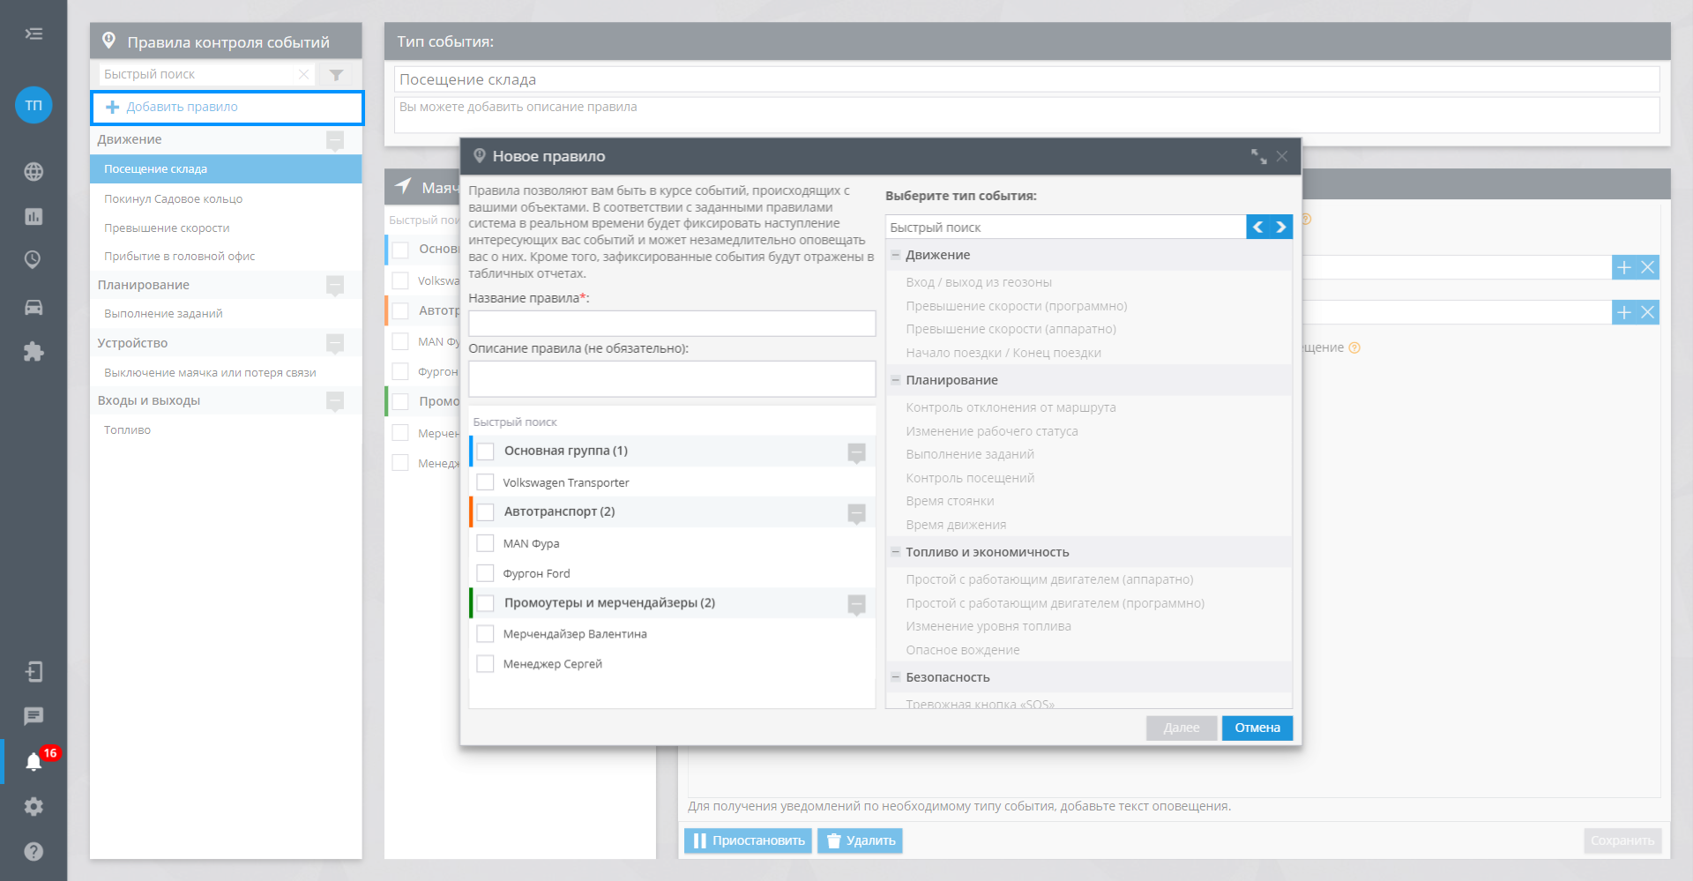Open the globe map section
This screenshot has height=881, width=1693.
pos(34,172)
